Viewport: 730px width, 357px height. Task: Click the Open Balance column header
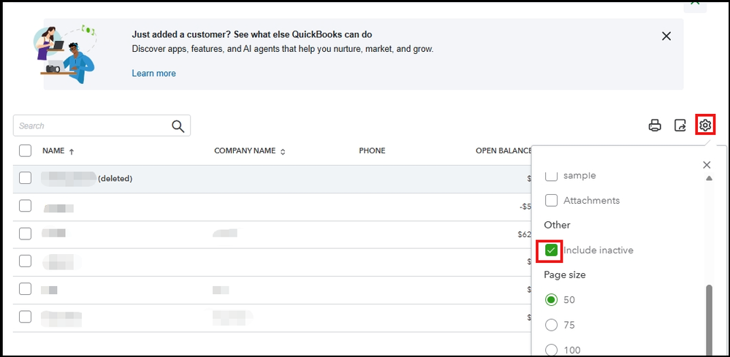point(503,151)
